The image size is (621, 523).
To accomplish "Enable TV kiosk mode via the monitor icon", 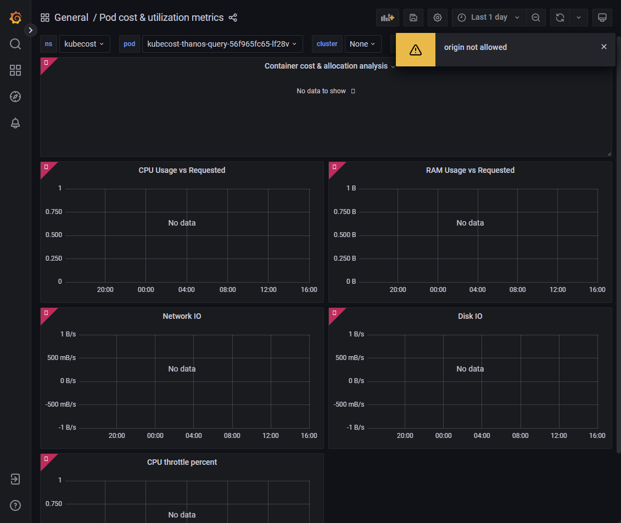I will coord(602,18).
